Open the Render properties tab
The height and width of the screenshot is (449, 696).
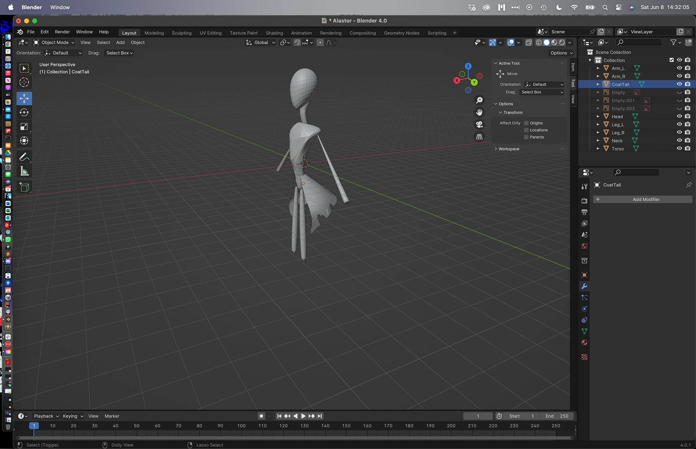584,200
